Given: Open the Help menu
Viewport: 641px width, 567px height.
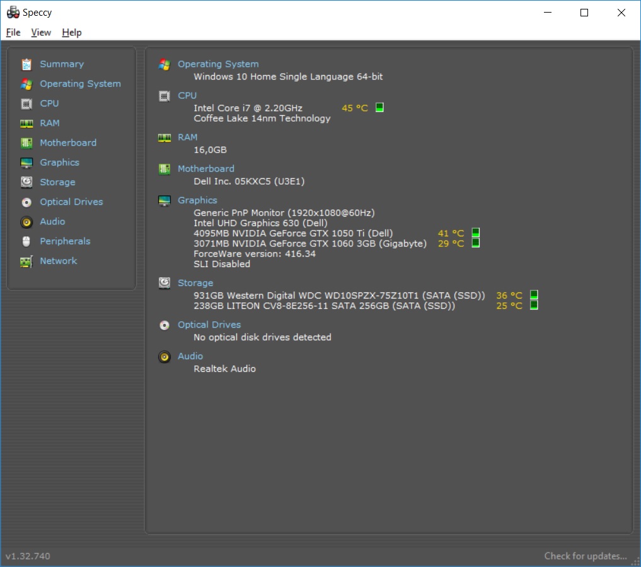Looking at the screenshot, I should pos(72,32).
